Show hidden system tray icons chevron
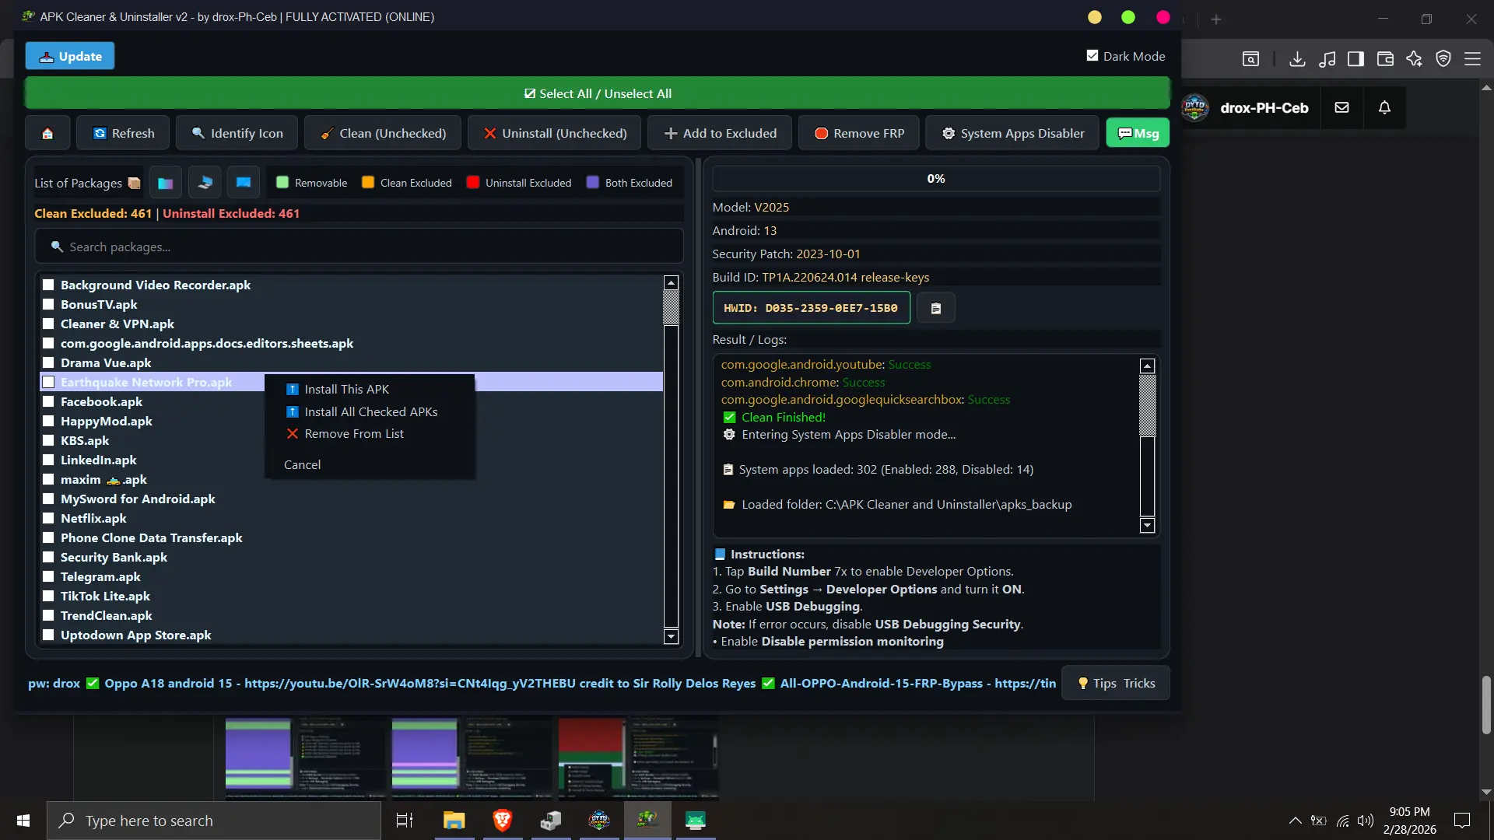1494x840 pixels. [x=1295, y=821]
